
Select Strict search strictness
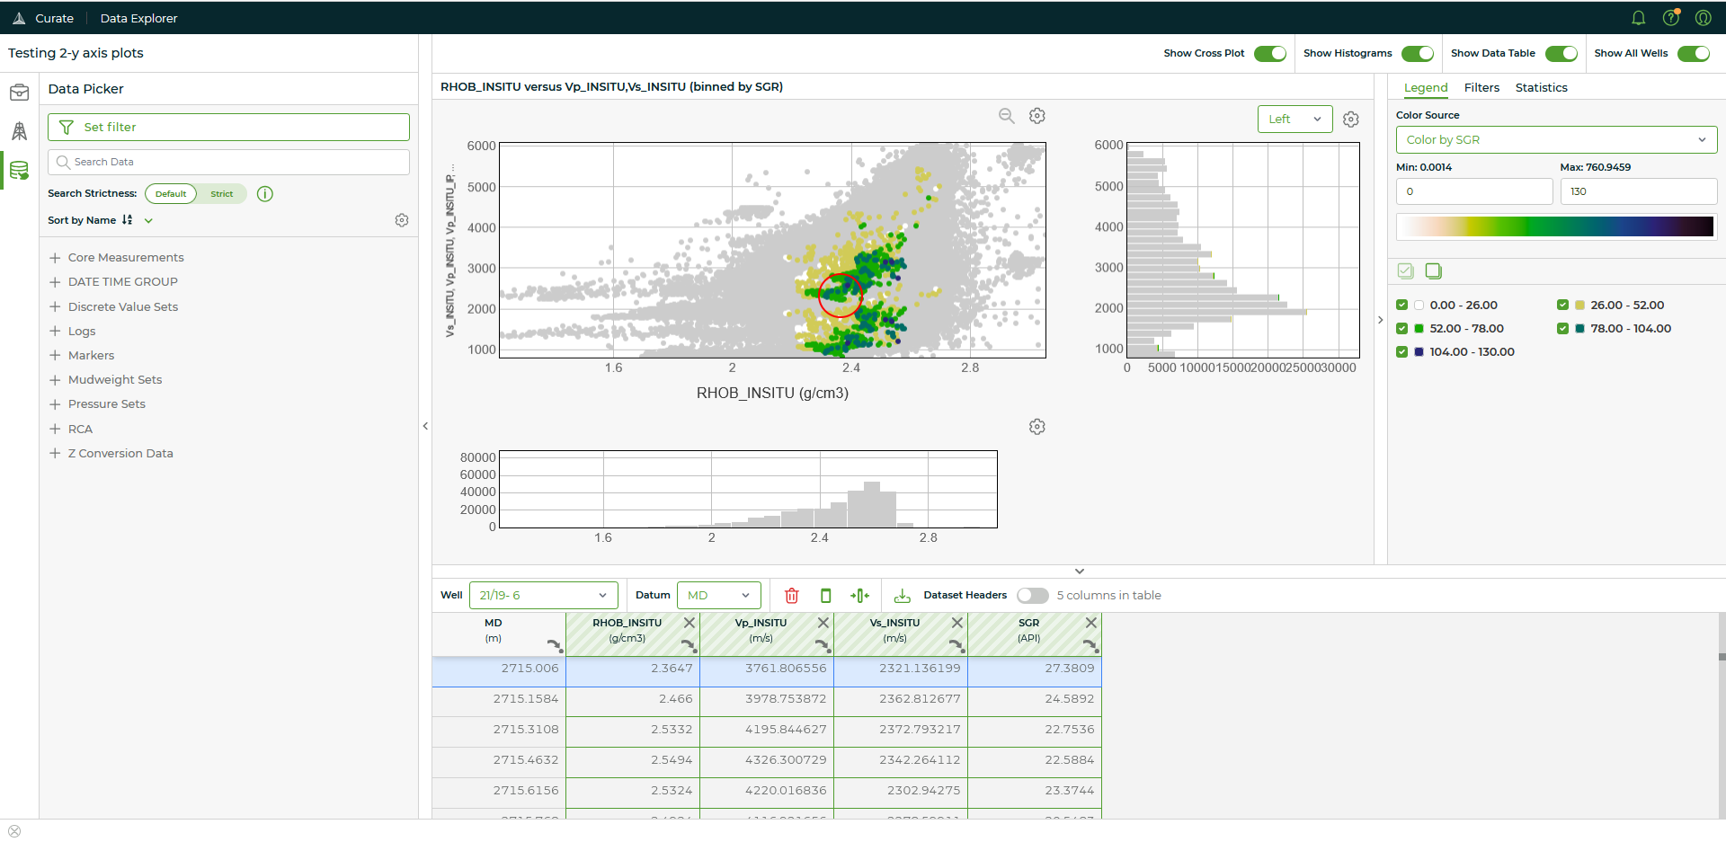(x=222, y=194)
